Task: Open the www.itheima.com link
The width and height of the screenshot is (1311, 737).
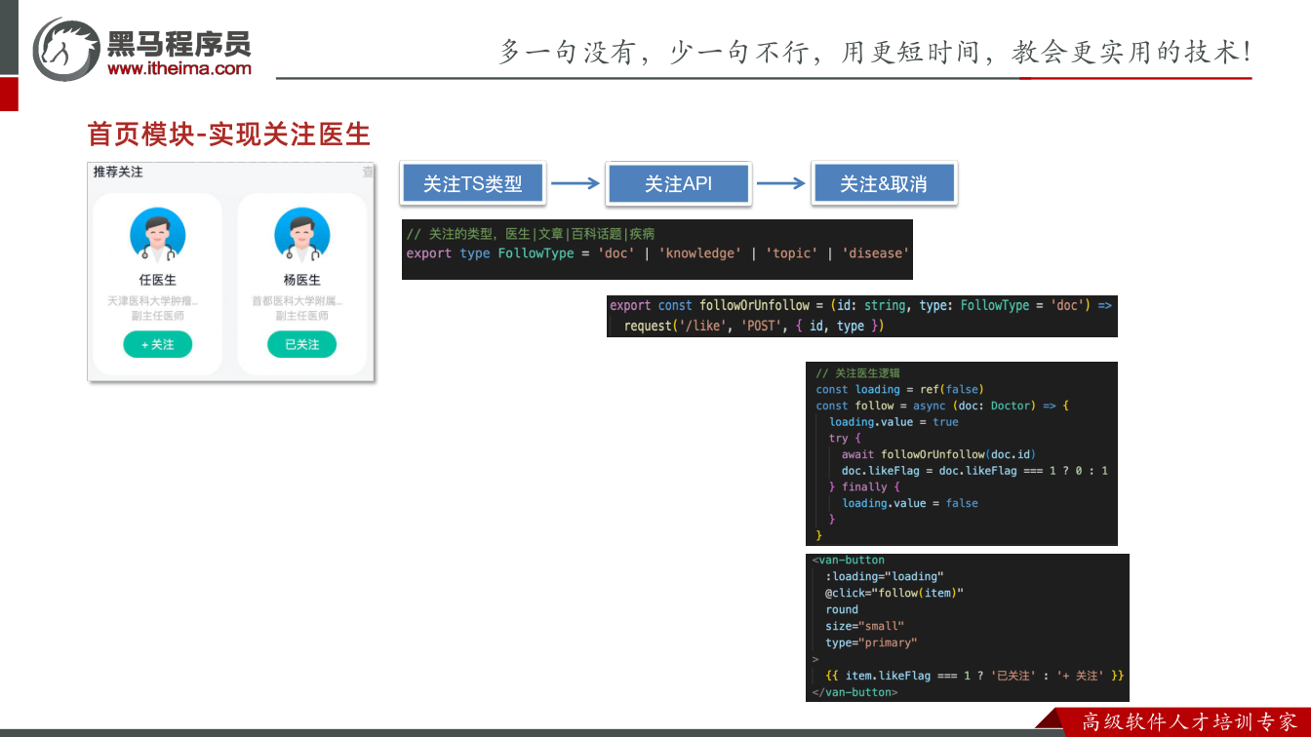Action: click(x=179, y=68)
